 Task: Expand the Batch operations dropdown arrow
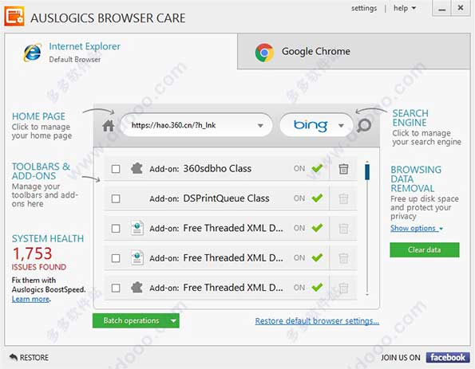tap(173, 321)
